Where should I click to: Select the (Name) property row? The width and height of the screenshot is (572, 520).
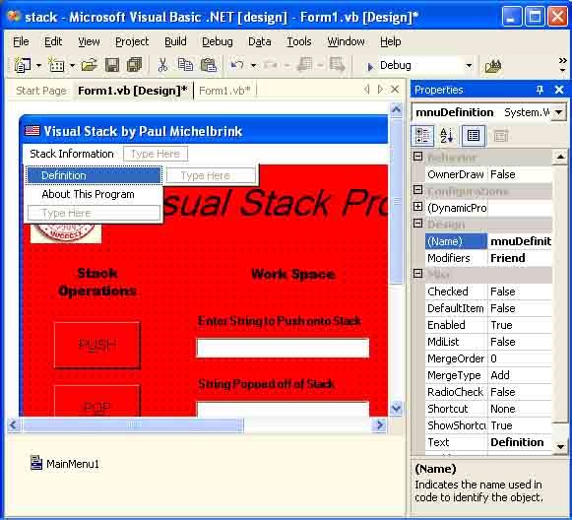pos(488,241)
